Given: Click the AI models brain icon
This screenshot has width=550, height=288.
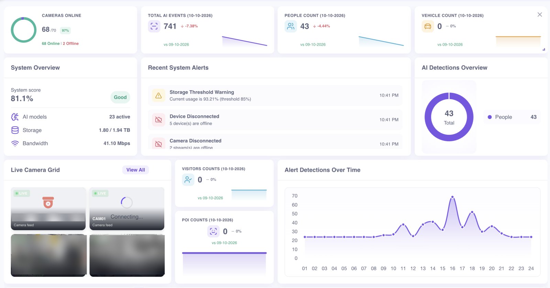Looking at the screenshot, I should [x=15, y=117].
